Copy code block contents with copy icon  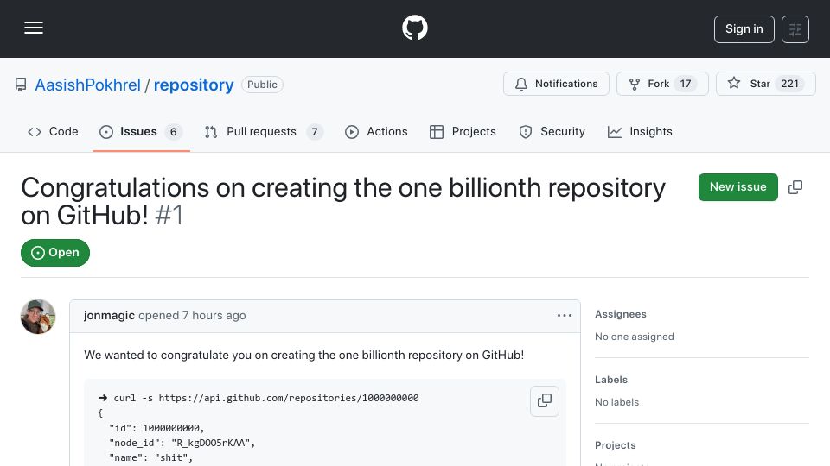coord(545,401)
